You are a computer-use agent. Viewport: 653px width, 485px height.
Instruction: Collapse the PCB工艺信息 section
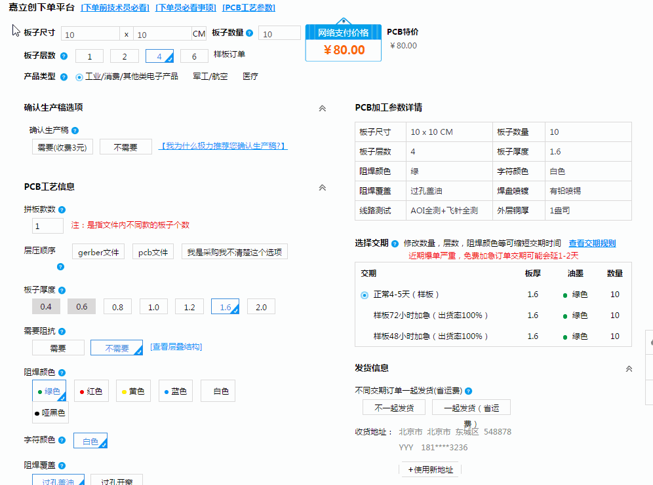coord(322,187)
